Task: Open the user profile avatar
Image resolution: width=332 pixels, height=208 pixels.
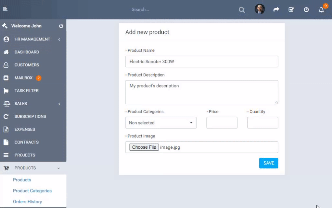Action: 260,9
